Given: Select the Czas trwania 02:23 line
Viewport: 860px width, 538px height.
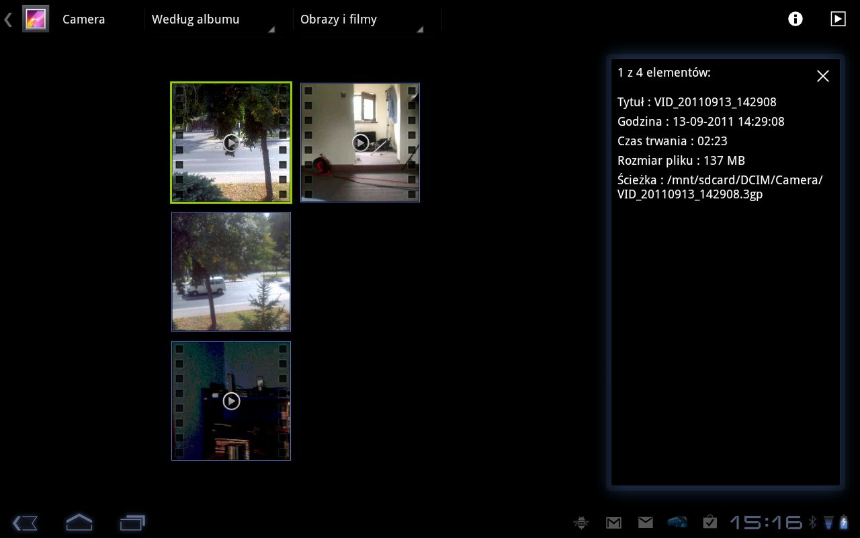Looking at the screenshot, I should tap(673, 141).
